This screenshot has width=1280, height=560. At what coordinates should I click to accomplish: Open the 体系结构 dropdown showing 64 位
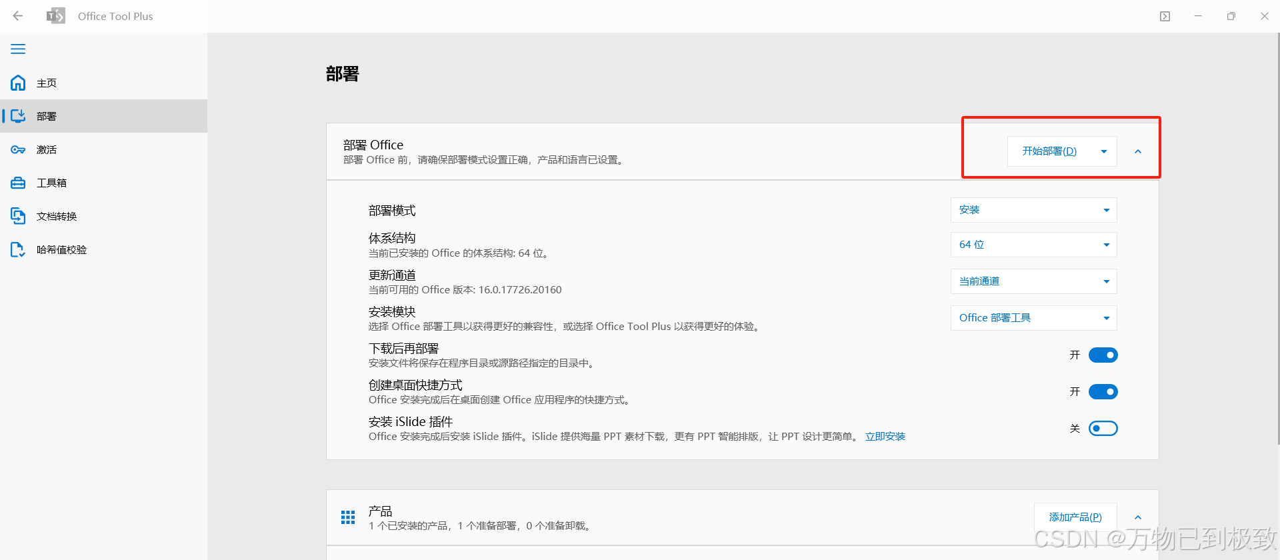pos(1033,245)
